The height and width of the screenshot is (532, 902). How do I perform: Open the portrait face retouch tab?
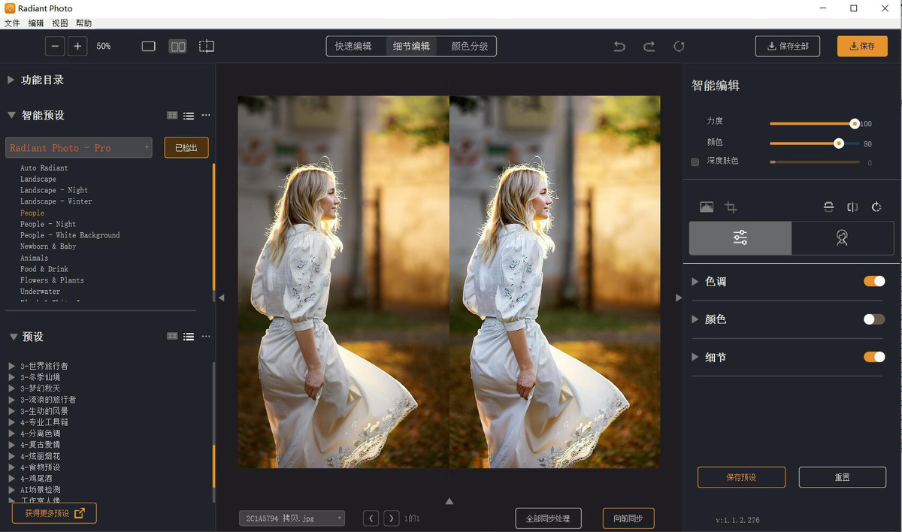tap(842, 237)
